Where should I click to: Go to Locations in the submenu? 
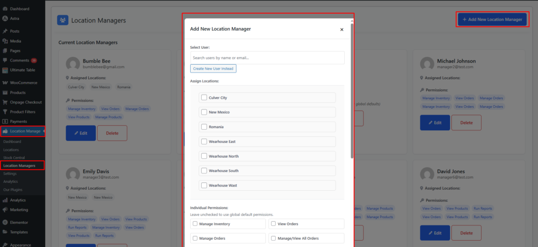pos(12,150)
